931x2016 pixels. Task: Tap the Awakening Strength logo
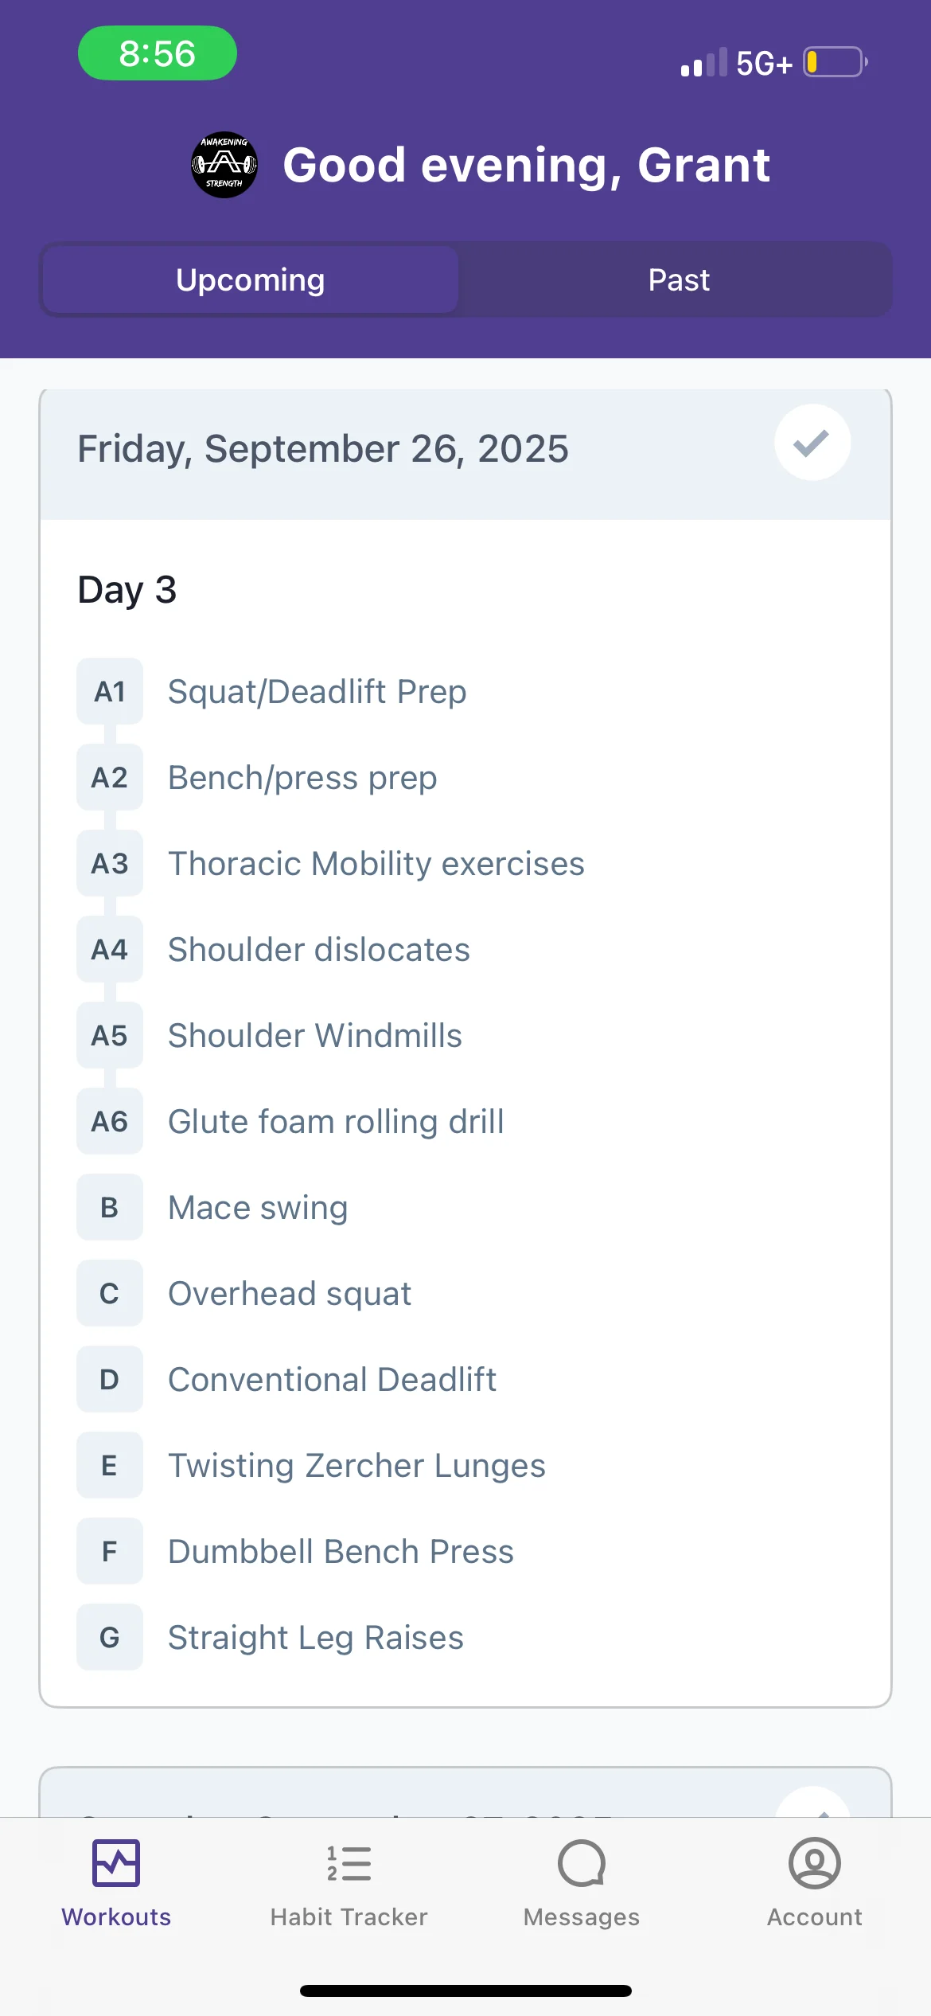coord(224,165)
